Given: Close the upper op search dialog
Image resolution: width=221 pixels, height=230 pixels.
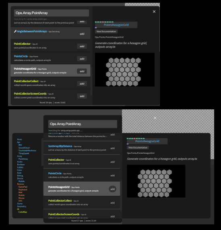Looking at the screenshot, I should pyautogui.click(x=154, y=12).
